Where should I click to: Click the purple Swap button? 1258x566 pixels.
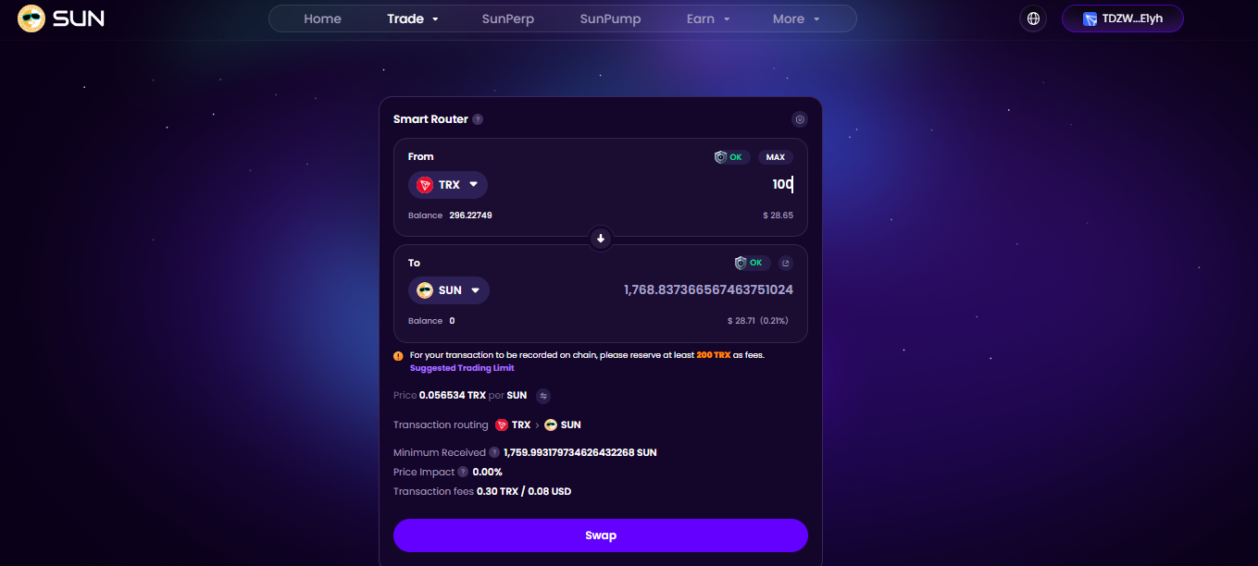[x=601, y=535]
